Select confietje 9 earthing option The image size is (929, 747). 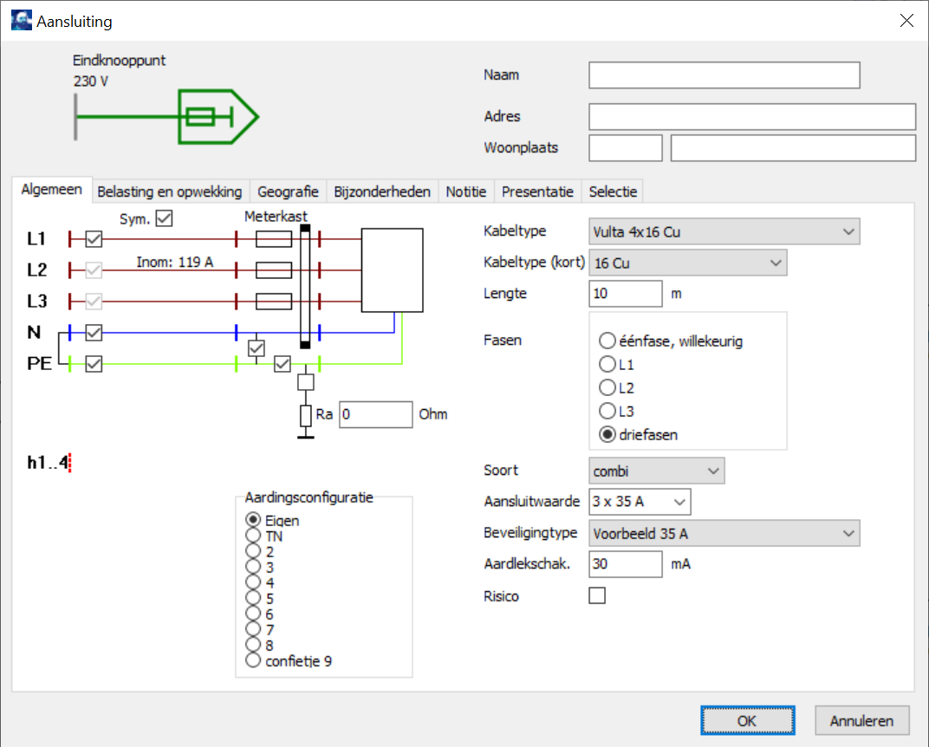253,660
